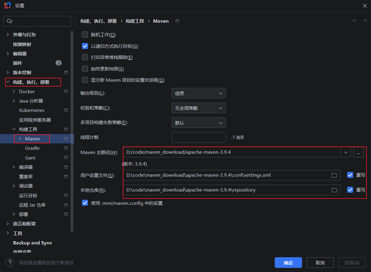Click the (版本: 3.9.4) text
Viewport: 371px width, 272px height.
(x=135, y=164)
